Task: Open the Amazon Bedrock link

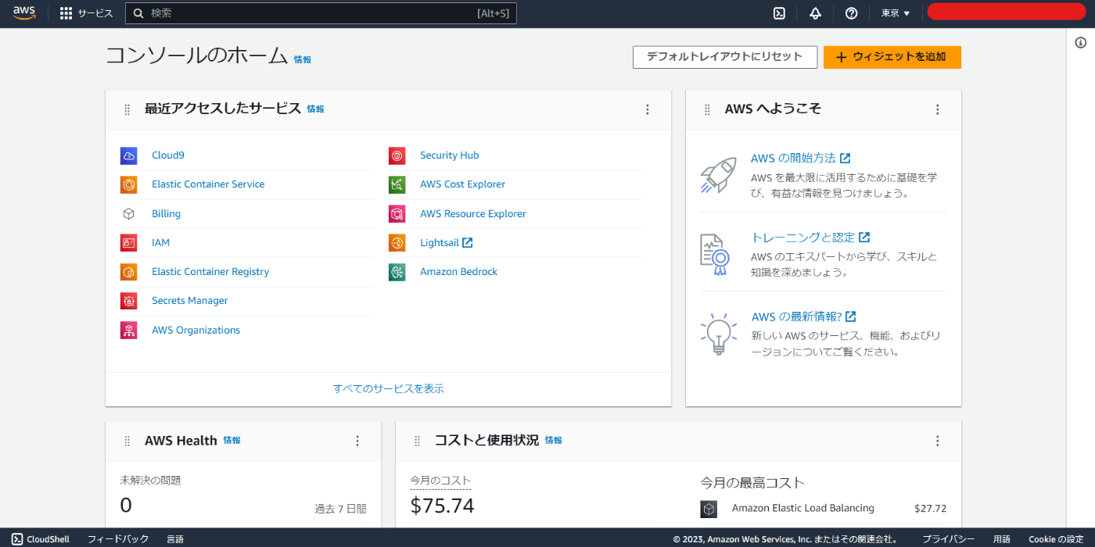Action: (x=458, y=272)
